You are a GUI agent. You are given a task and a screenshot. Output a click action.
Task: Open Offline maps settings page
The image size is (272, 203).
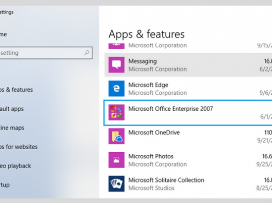(x=12, y=128)
